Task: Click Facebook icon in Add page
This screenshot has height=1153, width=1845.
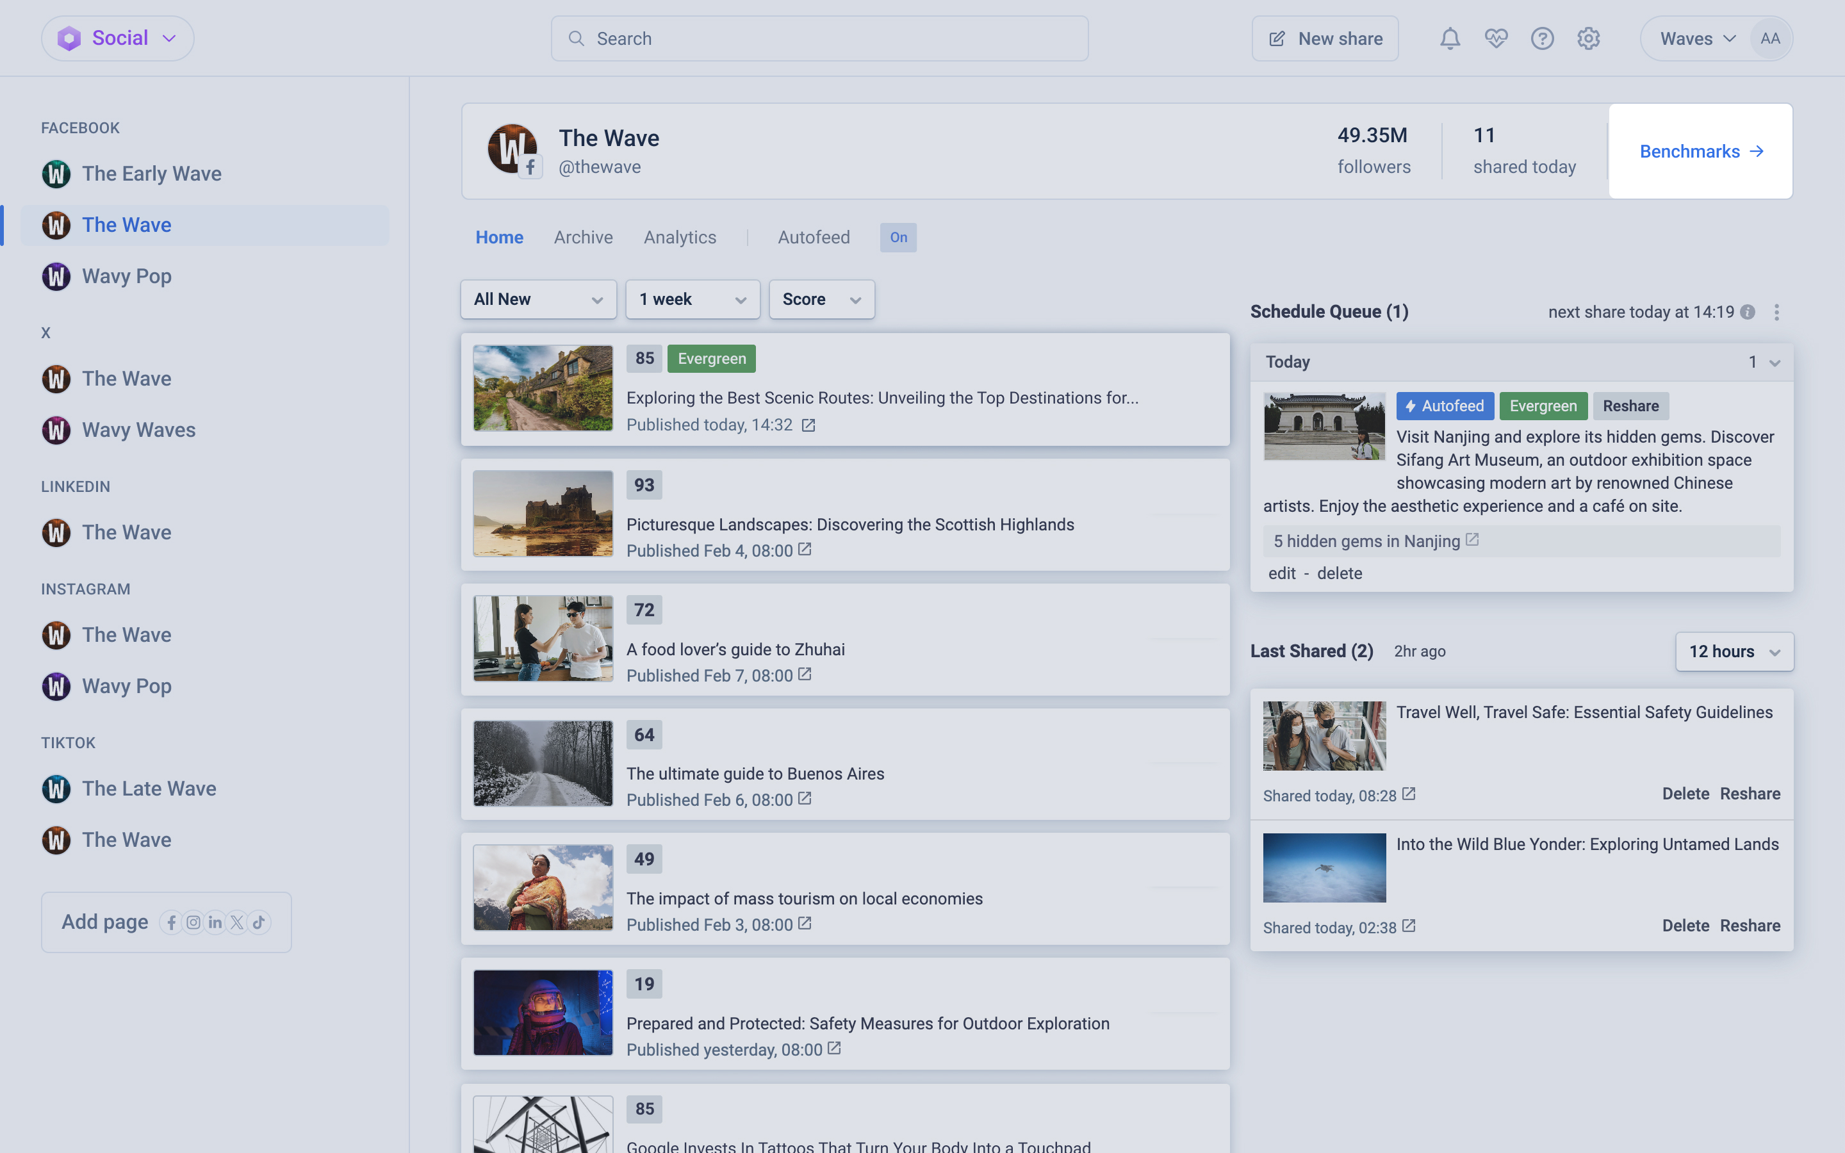Action: tap(172, 922)
